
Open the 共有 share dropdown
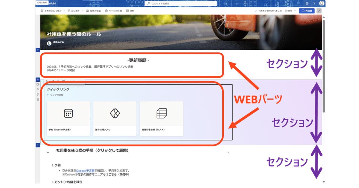(x=290, y=11)
